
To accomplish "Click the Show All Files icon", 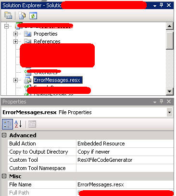I will pos(22,15).
